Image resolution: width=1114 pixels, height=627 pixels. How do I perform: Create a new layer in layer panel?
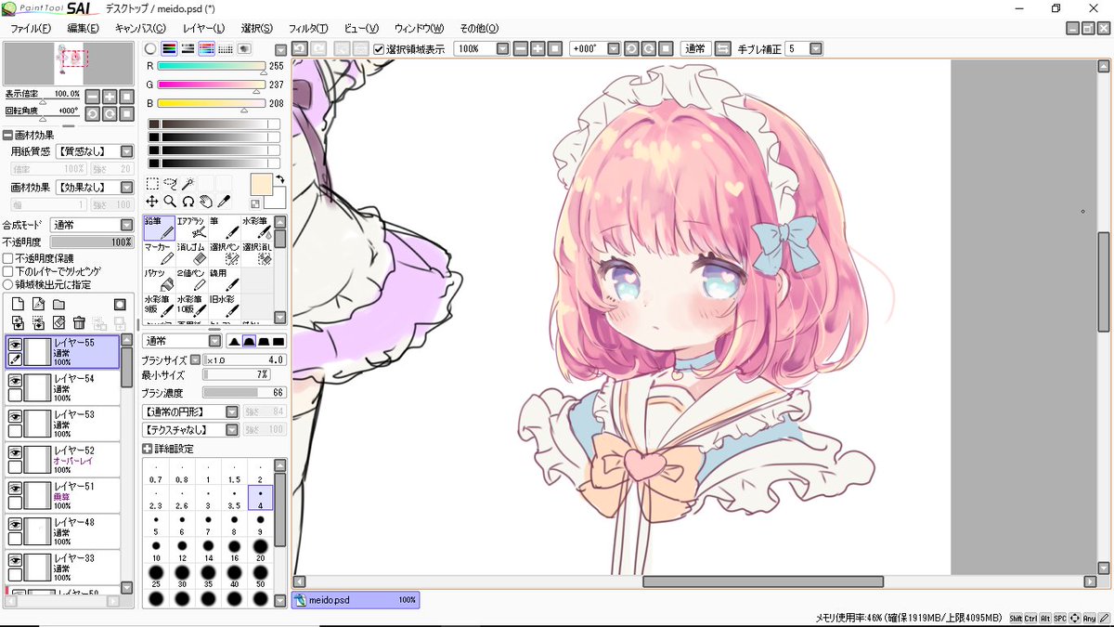coord(17,305)
